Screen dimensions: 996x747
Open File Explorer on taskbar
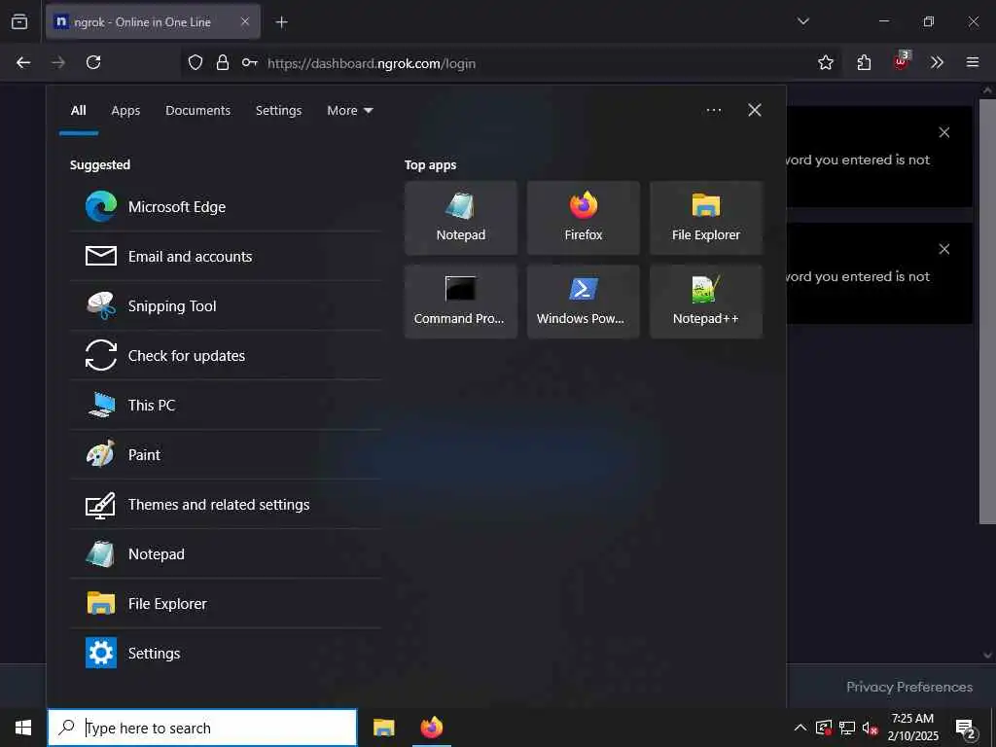(x=383, y=728)
